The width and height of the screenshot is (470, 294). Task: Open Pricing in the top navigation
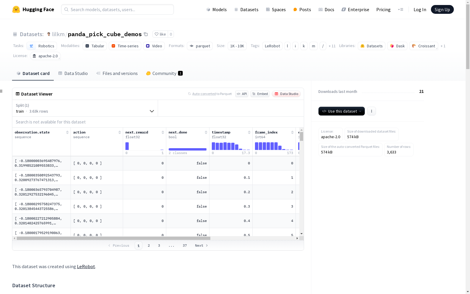[383, 9]
